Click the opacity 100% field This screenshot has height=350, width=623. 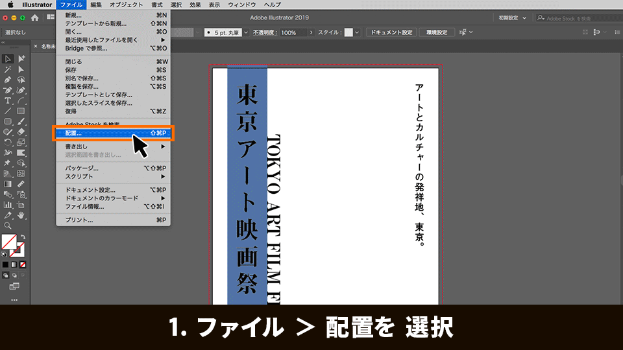tap(293, 32)
